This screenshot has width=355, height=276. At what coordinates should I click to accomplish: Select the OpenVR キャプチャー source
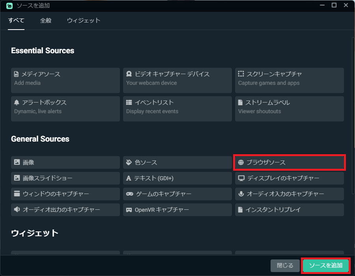tap(177, 210)
